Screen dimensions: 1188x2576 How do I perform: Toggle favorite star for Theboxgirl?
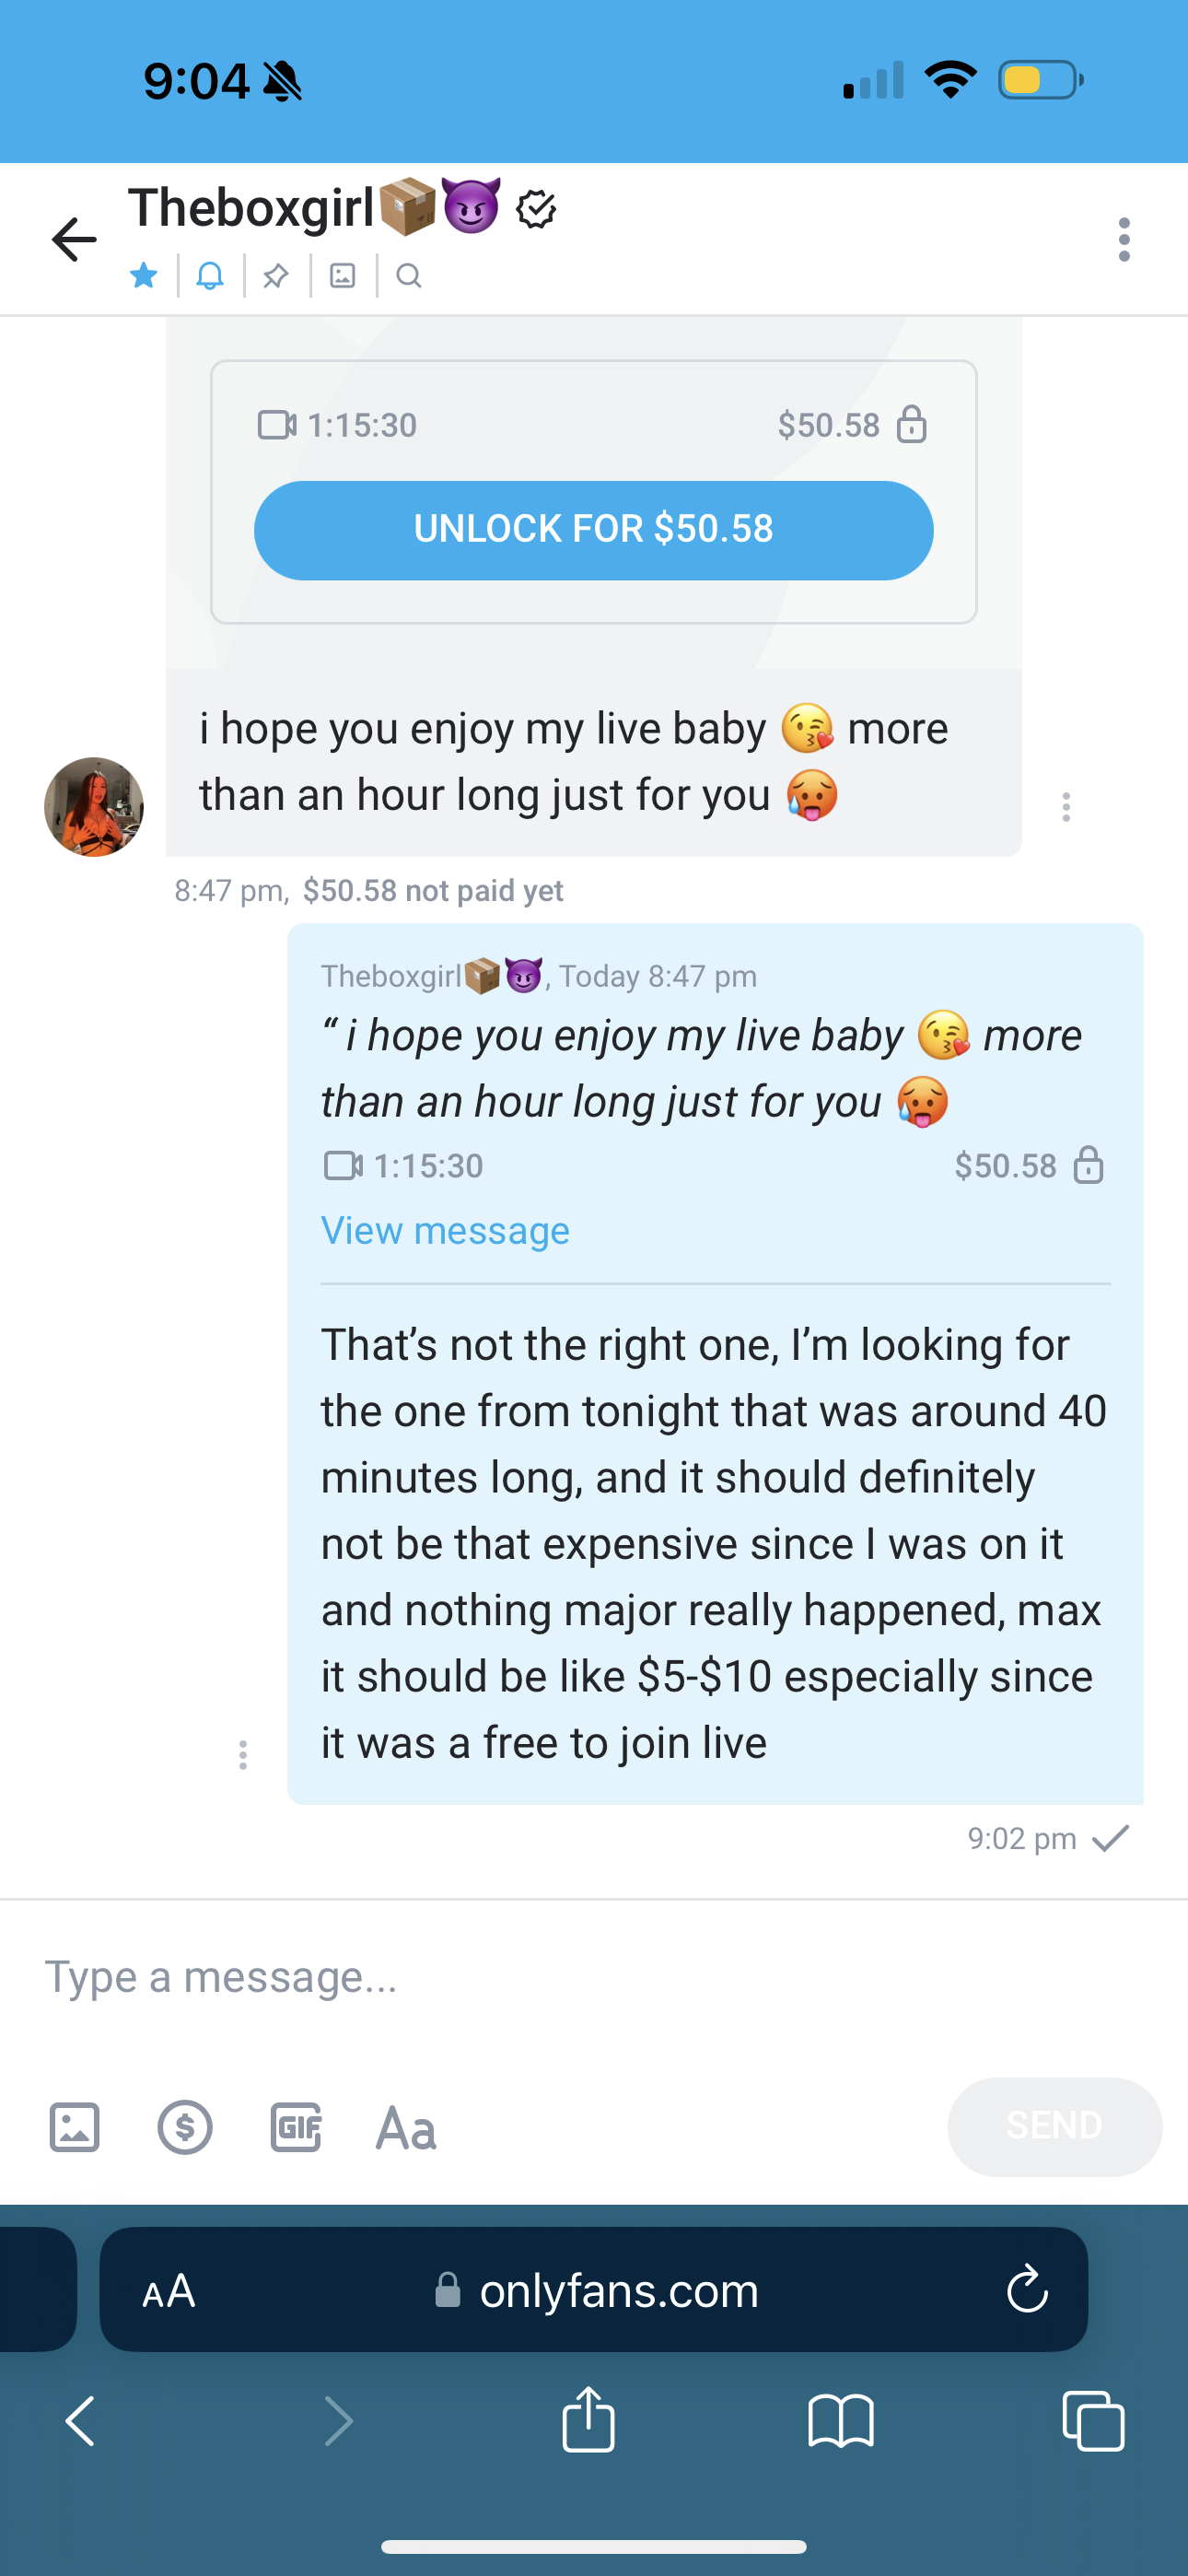[144, 275]
